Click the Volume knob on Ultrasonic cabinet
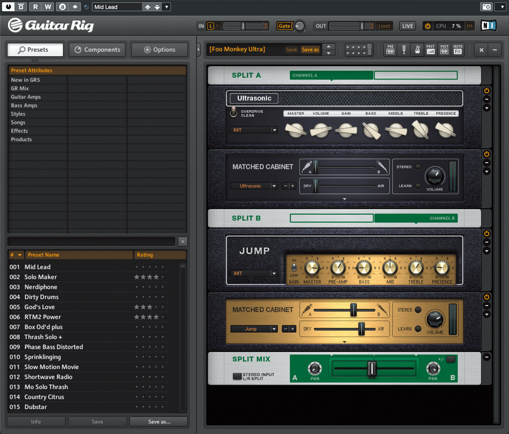The image size is (509, 434). coord(434,176)
